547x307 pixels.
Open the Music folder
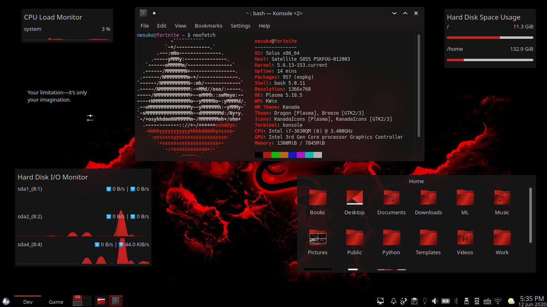click(502, 202)
